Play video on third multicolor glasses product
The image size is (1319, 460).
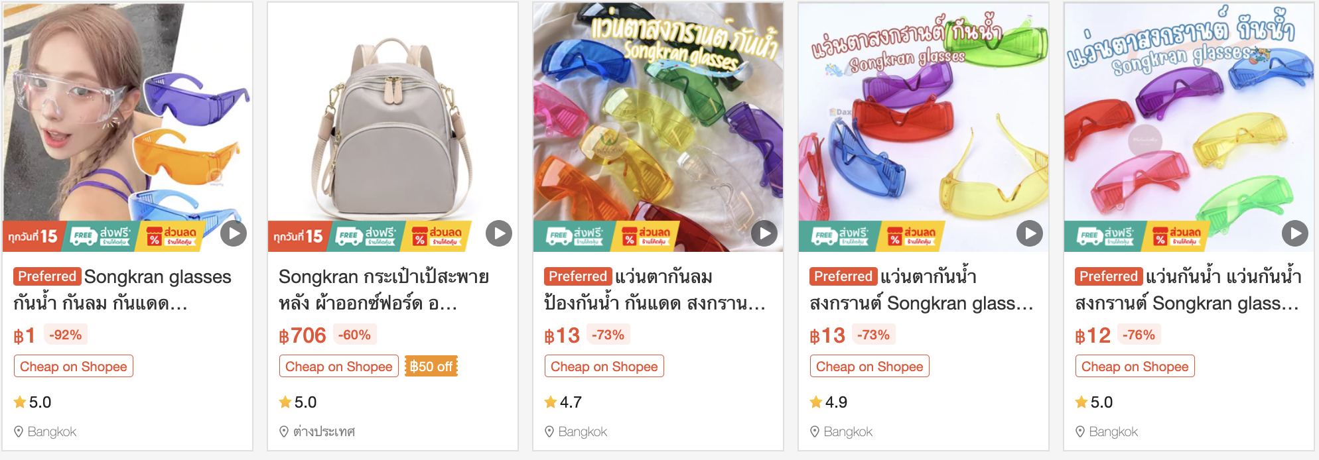764,233
